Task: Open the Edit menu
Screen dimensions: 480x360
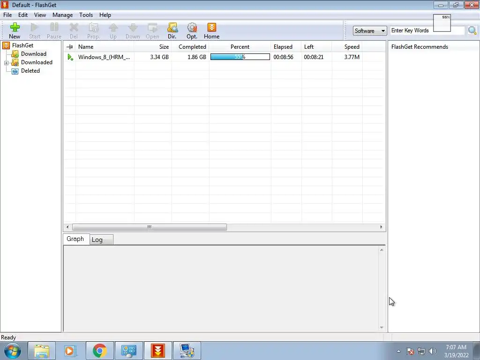Action: pyautogui.click(x=23, y=15)
